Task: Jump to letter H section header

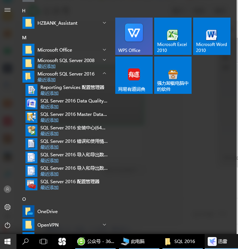Action: point(24,10)
